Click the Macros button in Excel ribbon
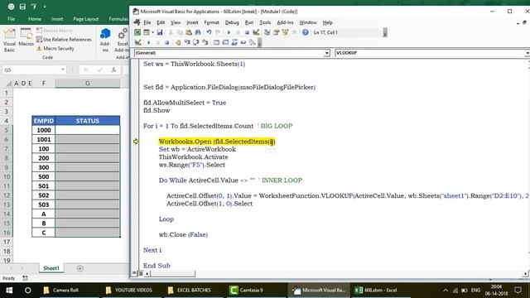This screenshot has height=298, width=530. pos(26,38)
